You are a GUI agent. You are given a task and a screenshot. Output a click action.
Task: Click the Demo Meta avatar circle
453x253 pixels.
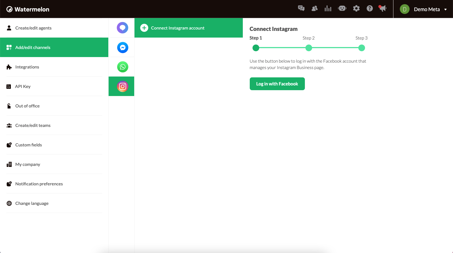[405, 9]
